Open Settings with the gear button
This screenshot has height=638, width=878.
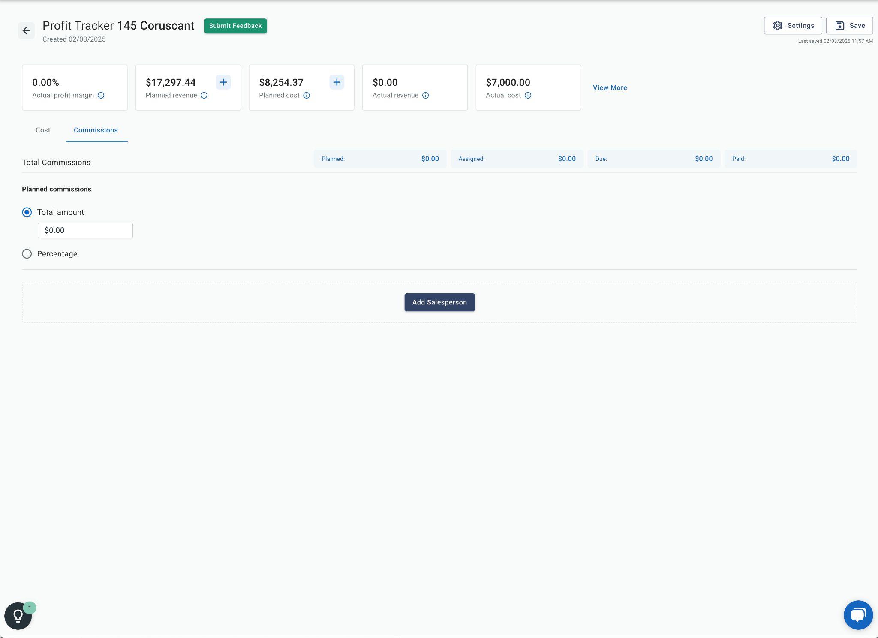(793, 26)
